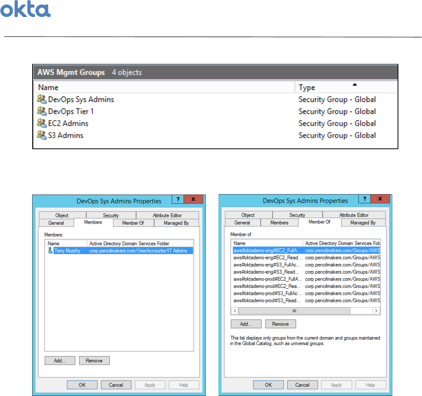Click the DevOps Tier 1 group icon
This screenshot has height=396, width=422.
pos(42,111)
